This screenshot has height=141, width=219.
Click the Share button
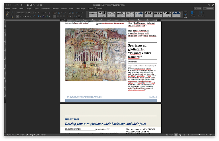(198, 9)
